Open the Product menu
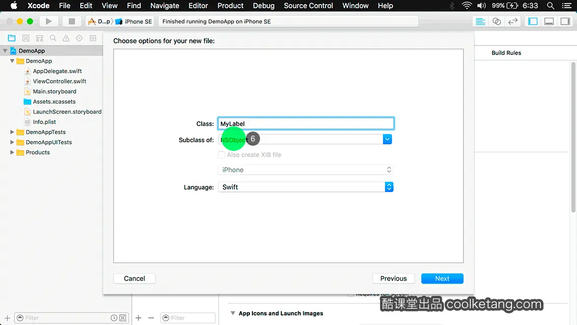 pyautogui.click(x=231, y=6)
